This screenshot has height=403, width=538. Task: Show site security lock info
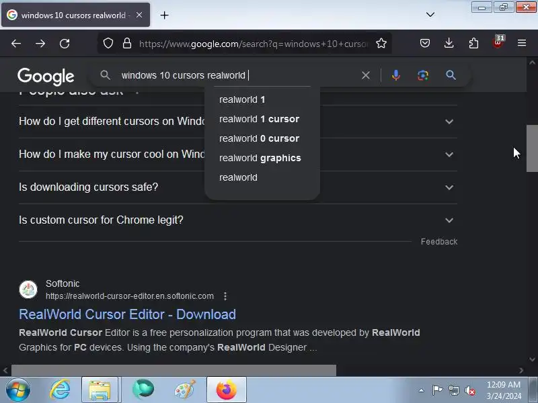[x=127, y=44]
